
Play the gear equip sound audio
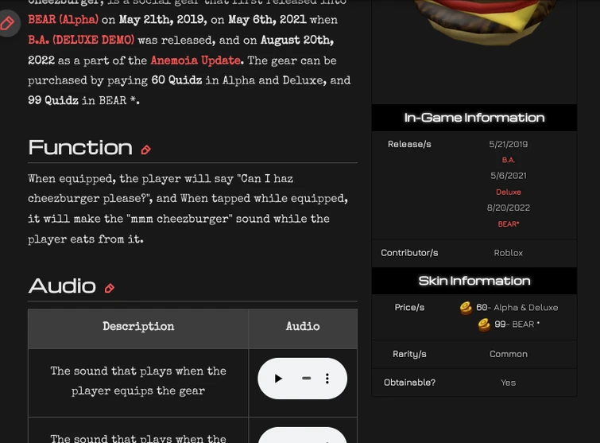tap(278, 379)
